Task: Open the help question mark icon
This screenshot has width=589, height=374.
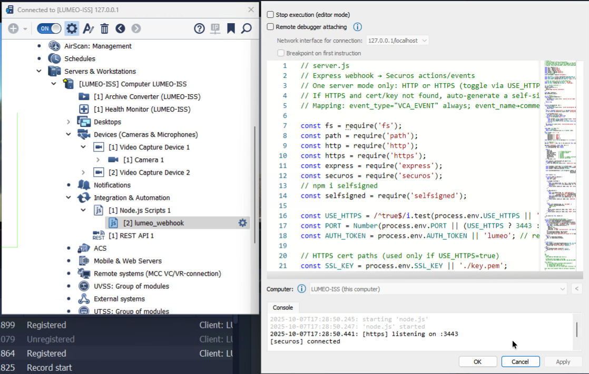Action: tap(199, 28)
